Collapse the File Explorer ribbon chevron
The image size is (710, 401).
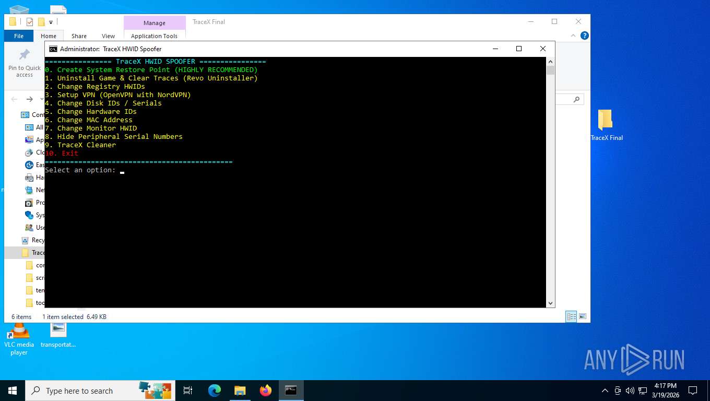point(574,36)
